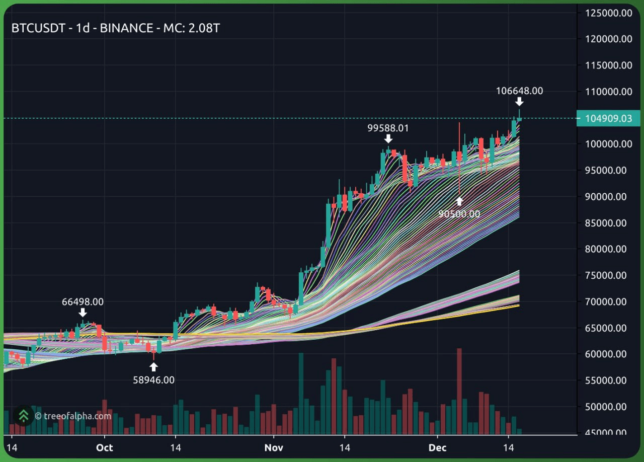
Task: Click the 120000.00 price axis label
Action: point(609,39)
